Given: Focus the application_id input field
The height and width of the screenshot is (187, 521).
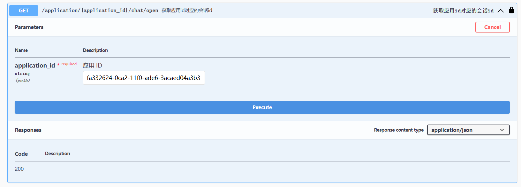Looking at the screenshot, I should click(x=144, y=78).
